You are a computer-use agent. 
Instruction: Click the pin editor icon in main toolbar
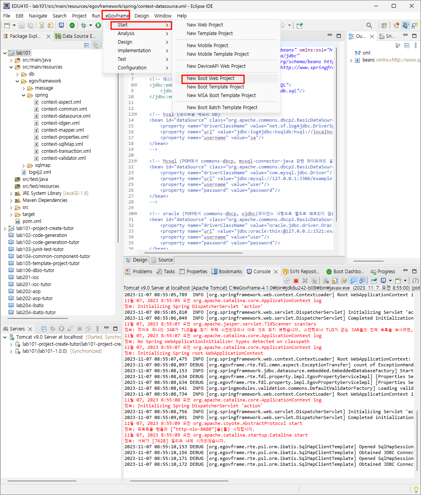[x=300, y=25]
